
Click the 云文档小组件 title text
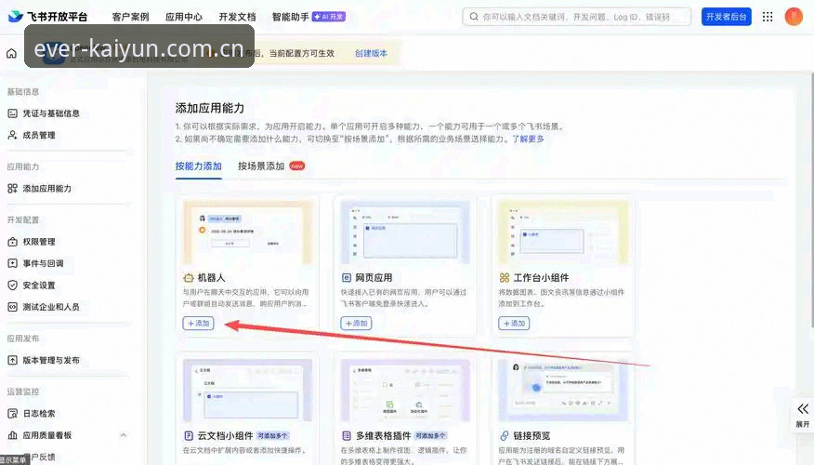point(225,435)
